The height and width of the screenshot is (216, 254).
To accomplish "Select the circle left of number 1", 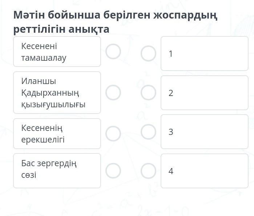I will (148, 53).
